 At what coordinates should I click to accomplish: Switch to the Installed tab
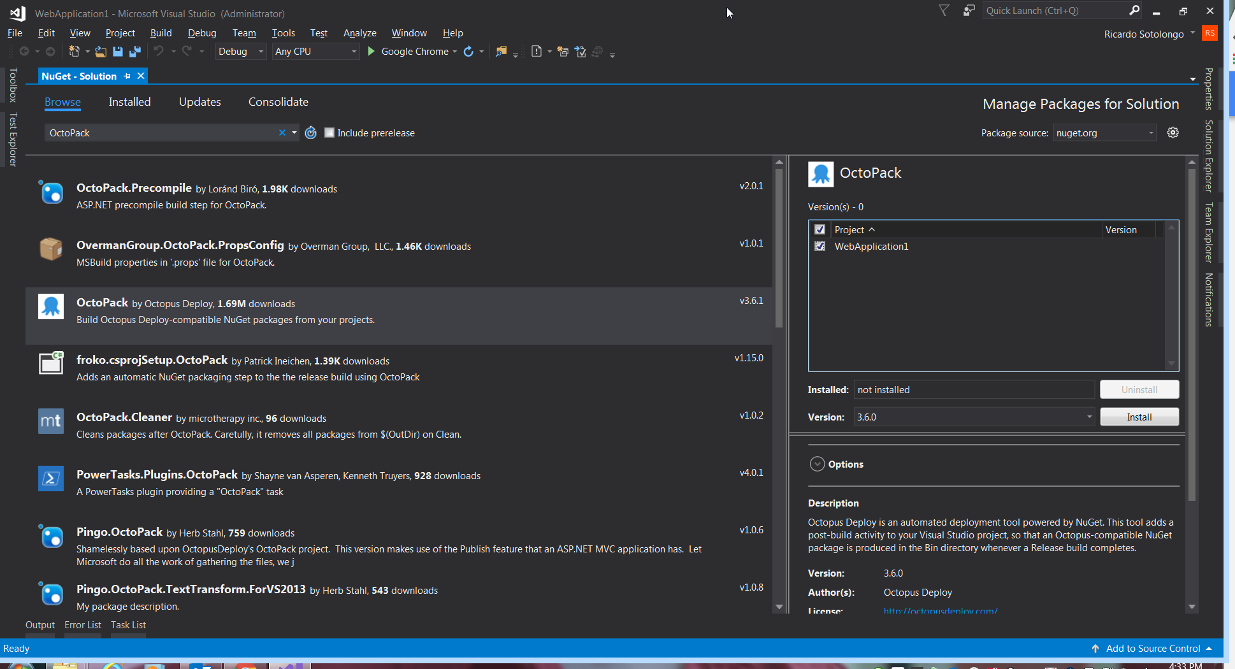click(129, 102)
